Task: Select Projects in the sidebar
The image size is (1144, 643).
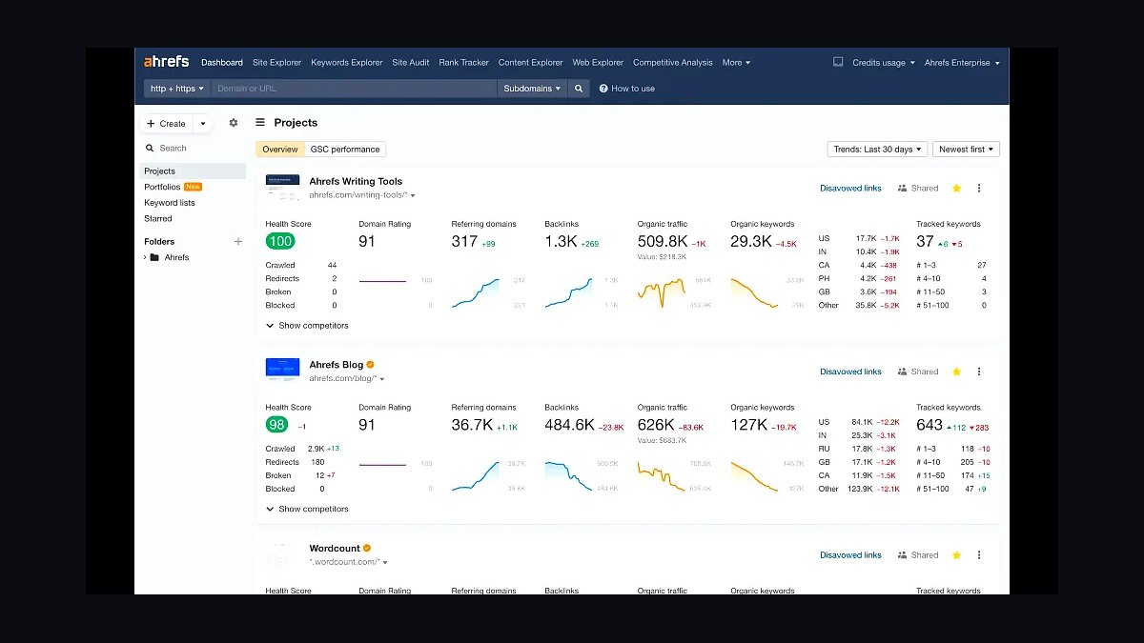Action: [x=191, y=171]
